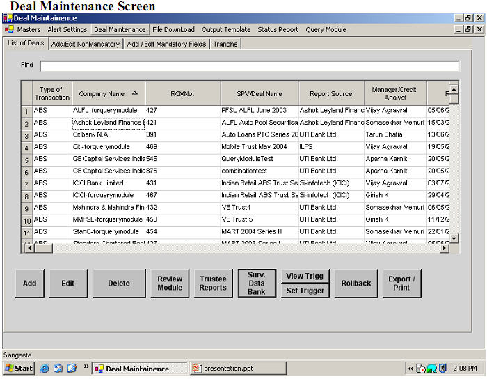Click the MART 2004 Series III cell
Viewport: 487px width, 379px height.
(x=260, y=231)
